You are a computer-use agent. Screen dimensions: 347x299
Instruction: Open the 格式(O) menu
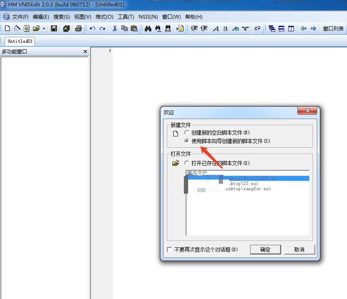coord(104,17)
